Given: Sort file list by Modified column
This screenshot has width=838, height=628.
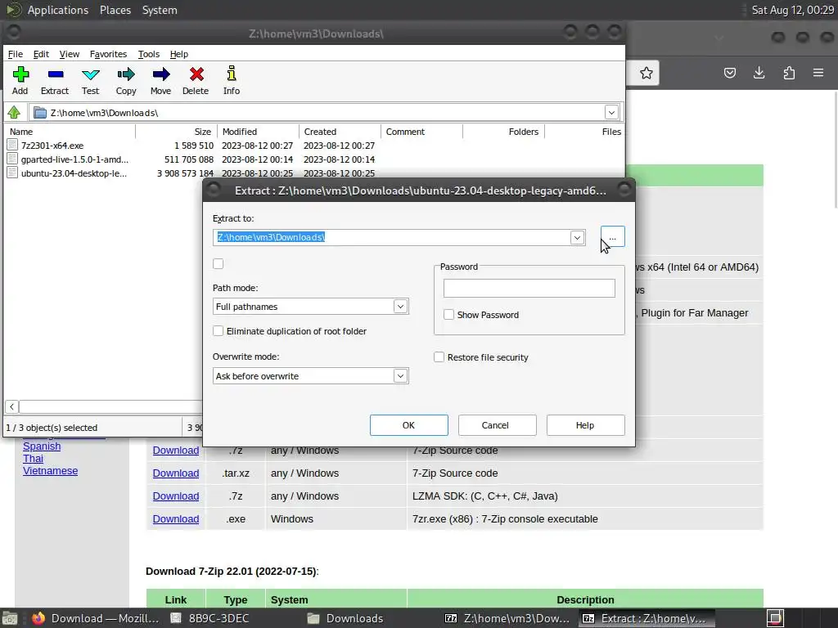Looking at the screenshot, I should click(x=259, y=132).
